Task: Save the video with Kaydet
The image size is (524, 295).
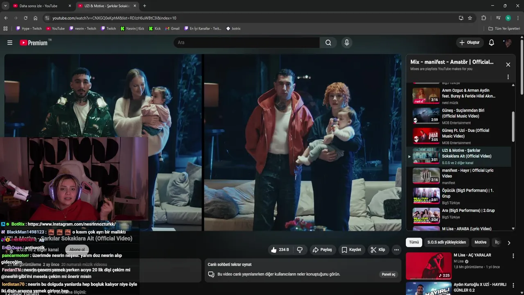Action: (x=352, y=250)
